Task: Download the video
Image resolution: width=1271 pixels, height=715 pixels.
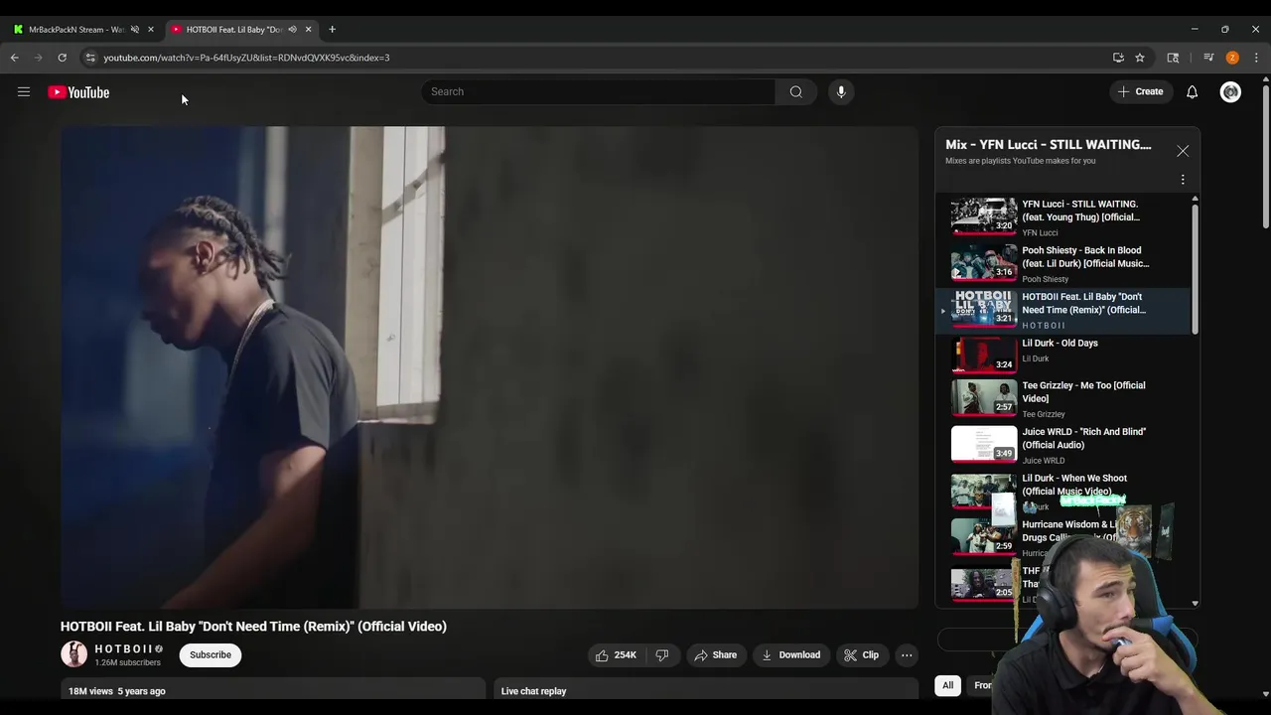Action: tap(790, 655)
